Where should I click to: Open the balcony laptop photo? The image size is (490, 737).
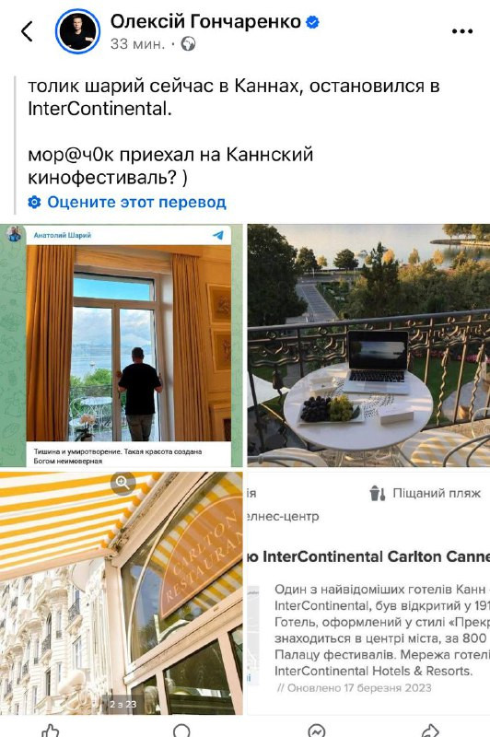[368, 345]
